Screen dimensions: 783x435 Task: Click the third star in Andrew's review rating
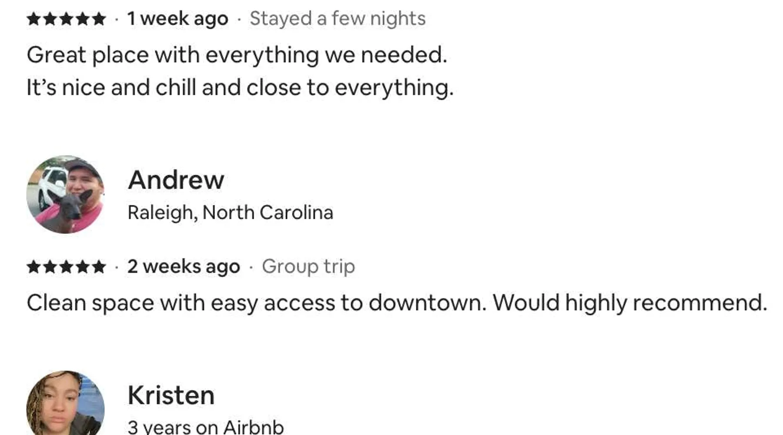click(x=66, y=267)
